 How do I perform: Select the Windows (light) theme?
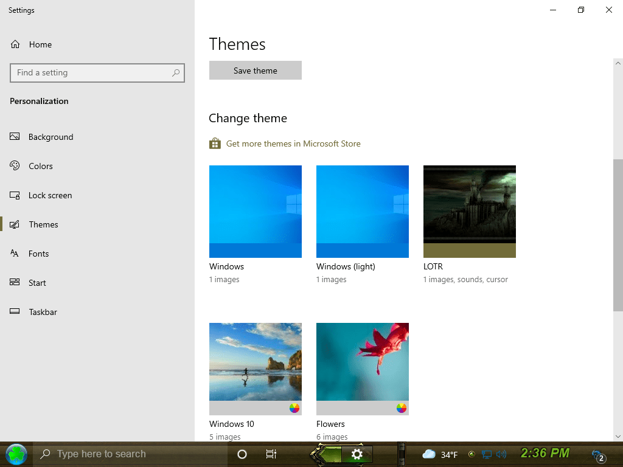coord(363,211)
